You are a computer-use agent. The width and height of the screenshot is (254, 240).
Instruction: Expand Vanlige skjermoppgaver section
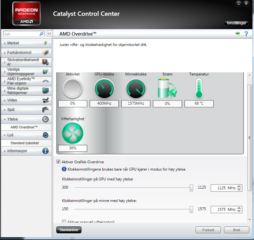click(5, 72)
